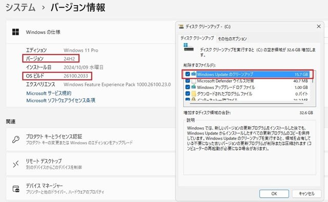The height and width of the screenshot is (202, 328).
Task: Switch to ディスク クリーンアップ tab
Action: (197, 38)
